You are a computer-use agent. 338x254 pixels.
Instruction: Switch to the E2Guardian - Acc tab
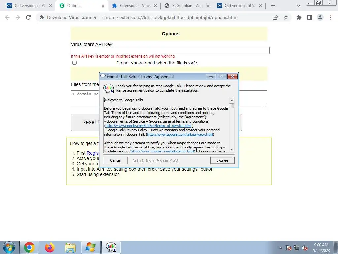[187, 6]
